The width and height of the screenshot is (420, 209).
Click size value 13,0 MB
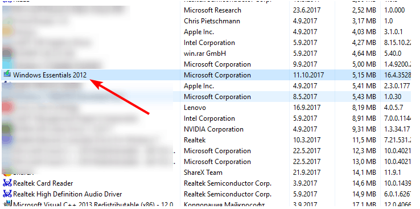(x=364, y=162)
